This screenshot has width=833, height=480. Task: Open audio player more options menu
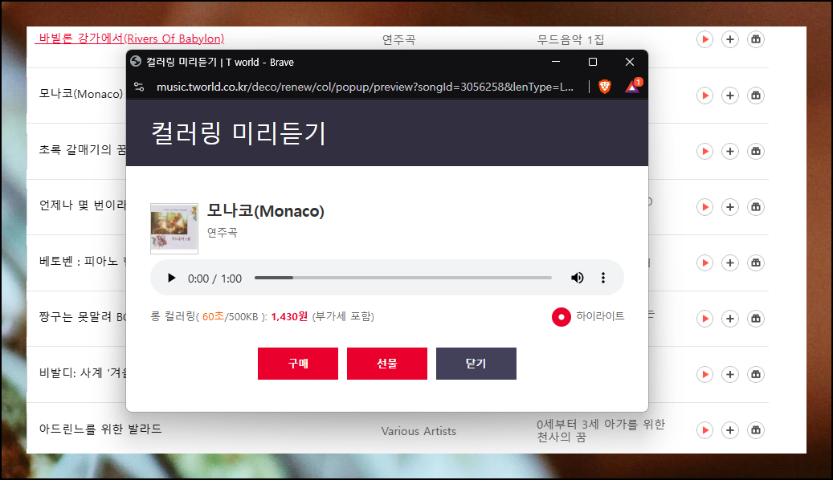[x=603, y=278]
